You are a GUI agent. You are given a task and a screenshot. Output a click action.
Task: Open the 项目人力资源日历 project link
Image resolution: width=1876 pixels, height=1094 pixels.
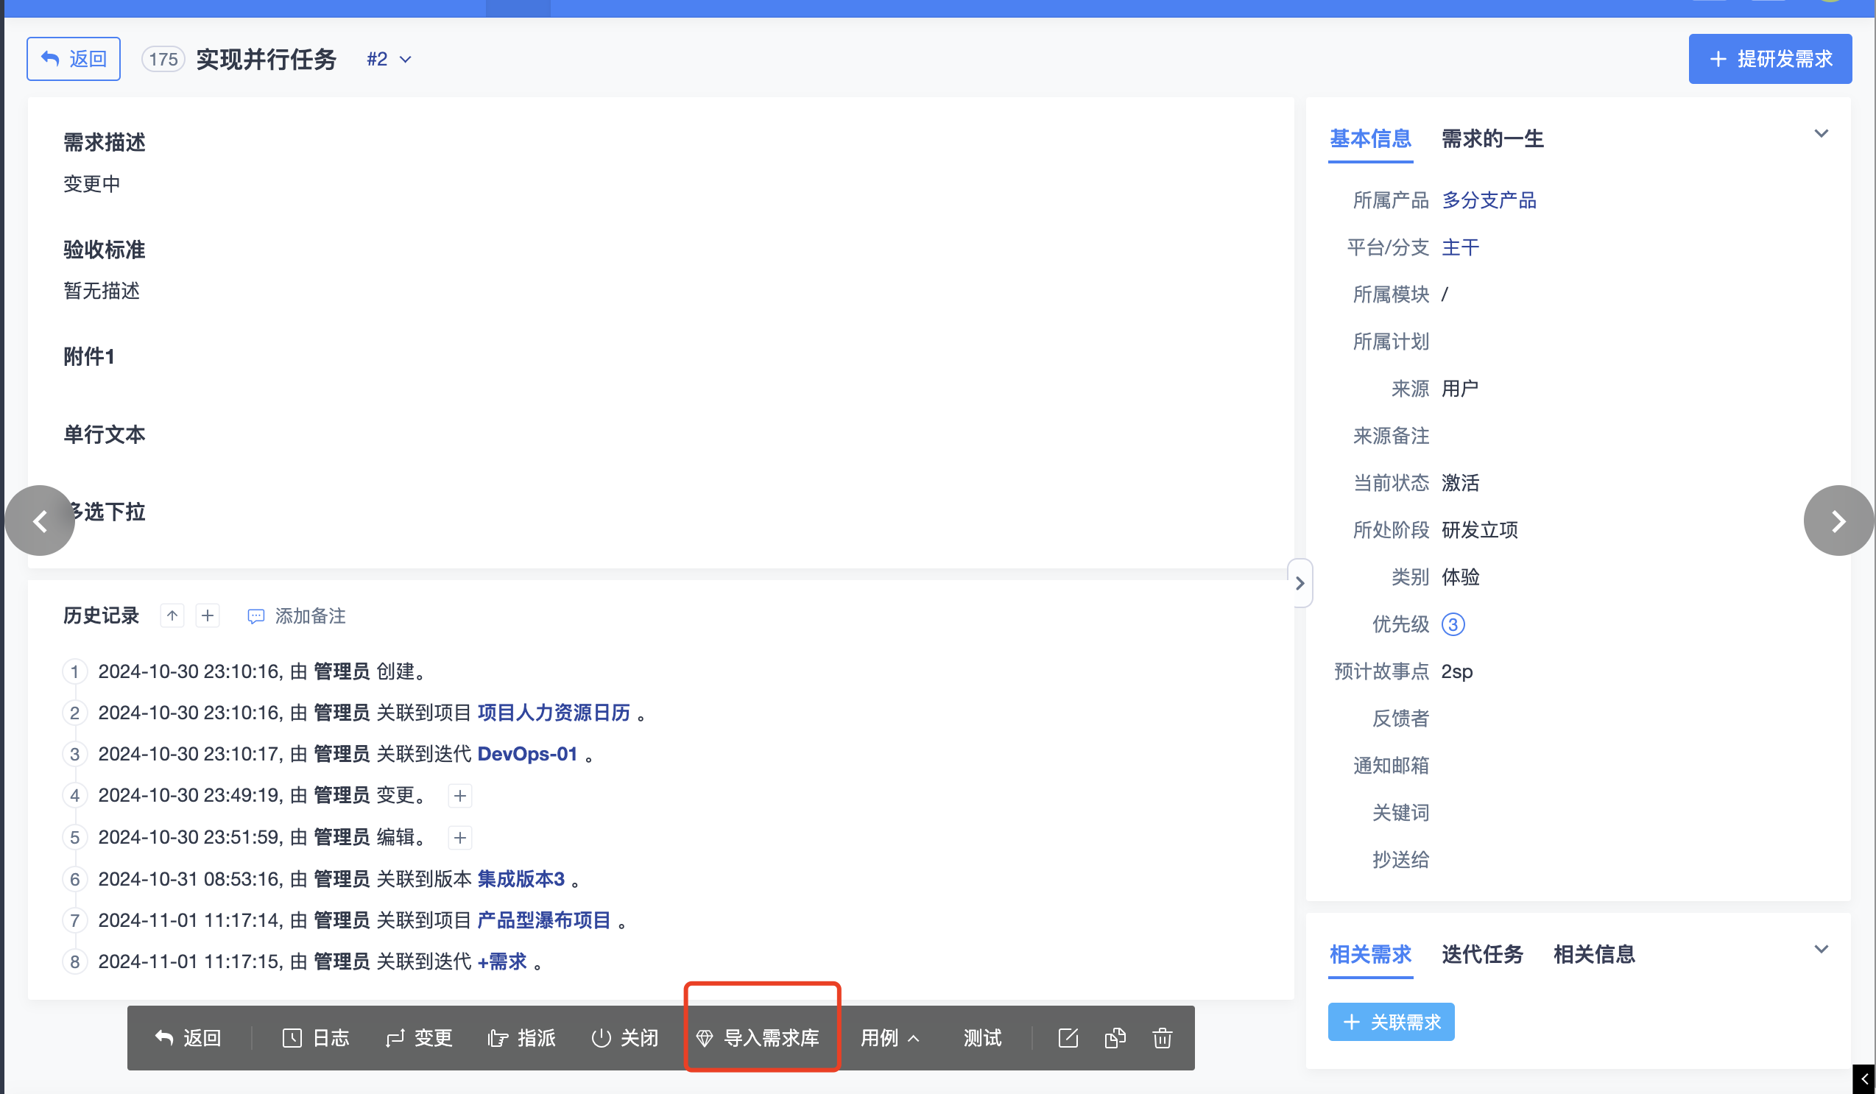pyautogui.click(x=553, y=712)
